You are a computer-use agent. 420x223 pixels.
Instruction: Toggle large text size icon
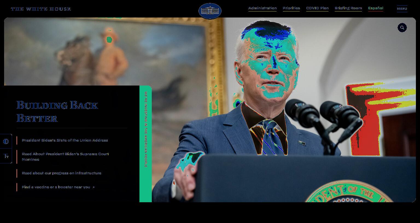[x=6, y=156]
